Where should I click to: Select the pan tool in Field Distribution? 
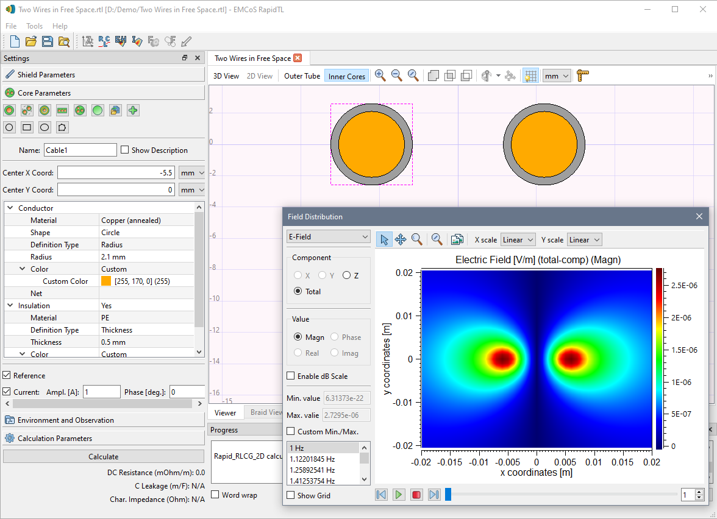[x=401, y=239]
